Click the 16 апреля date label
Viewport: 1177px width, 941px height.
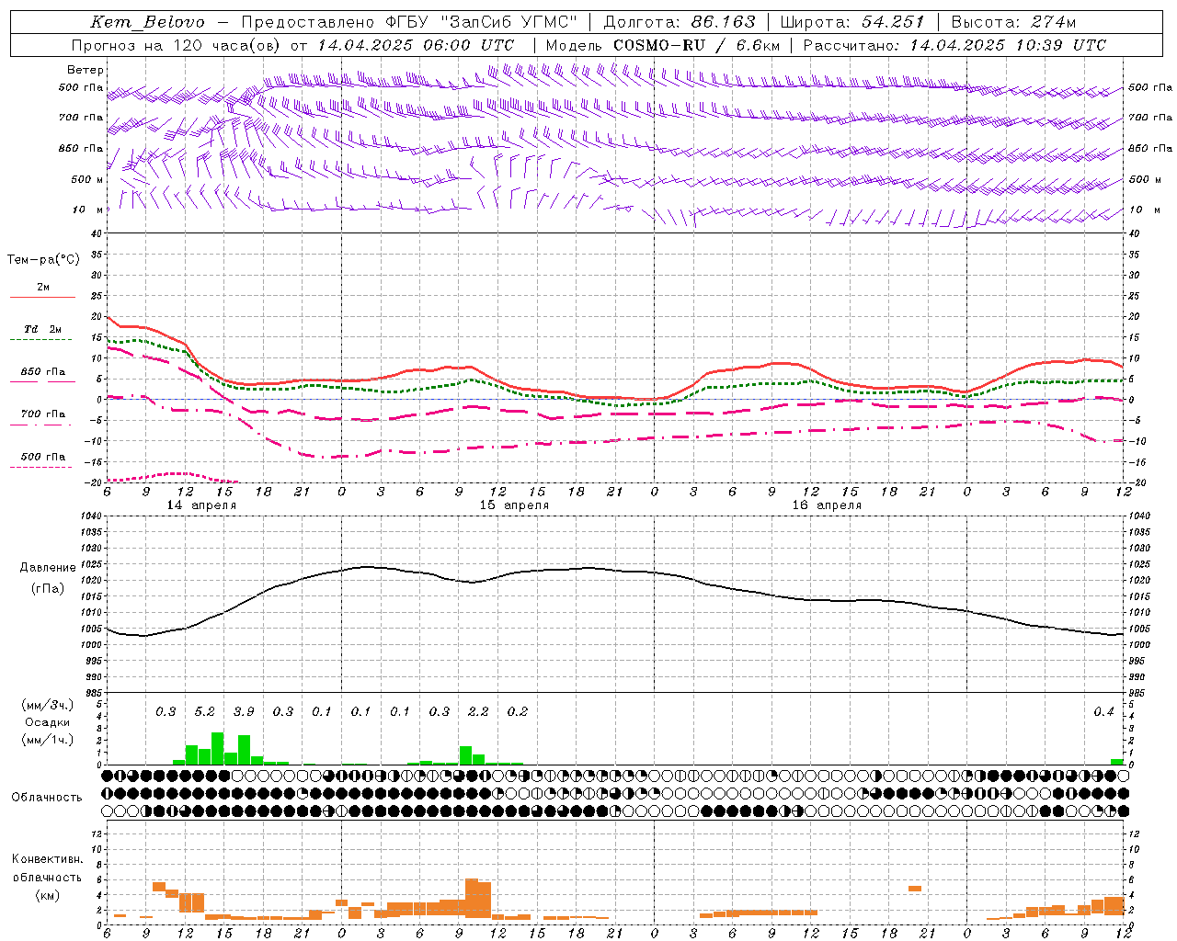pos(827,505)
